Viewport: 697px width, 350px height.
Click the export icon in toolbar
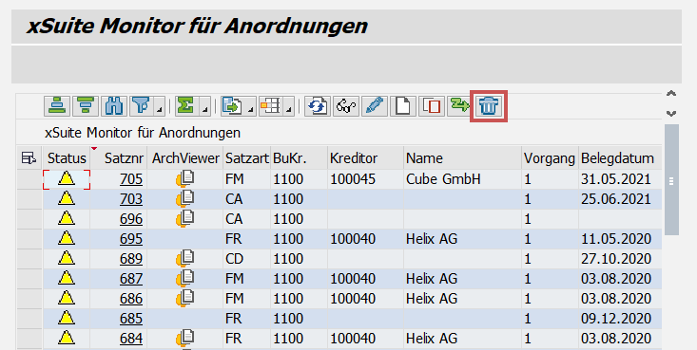(232, 106)
